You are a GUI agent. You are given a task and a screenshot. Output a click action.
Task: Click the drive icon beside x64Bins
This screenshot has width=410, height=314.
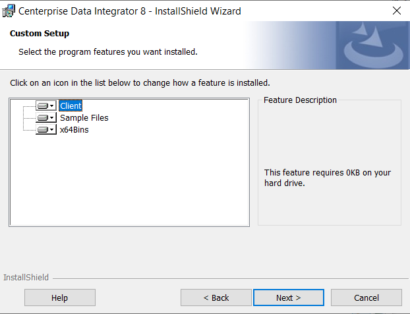click(x=43, y=130)
